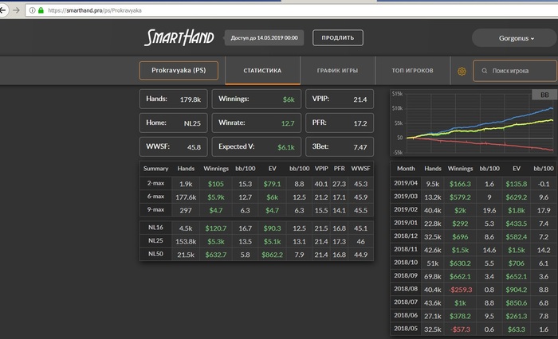Screen dimensions: 558x339
Task: Click the WWSF column header in summary table
Action: 360,169
